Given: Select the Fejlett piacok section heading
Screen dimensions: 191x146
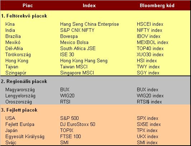Looking at the screenshot, I should 19,110.
